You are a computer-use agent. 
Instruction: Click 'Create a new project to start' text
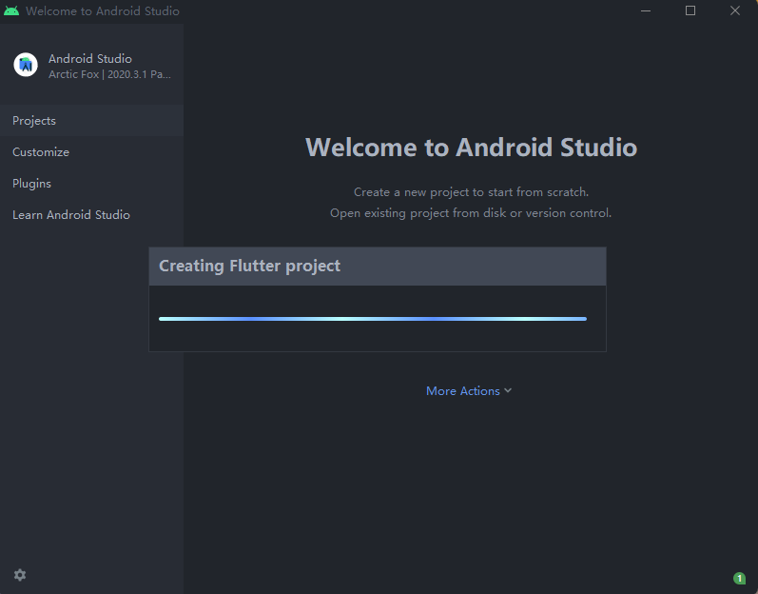(x=472, y=192)
